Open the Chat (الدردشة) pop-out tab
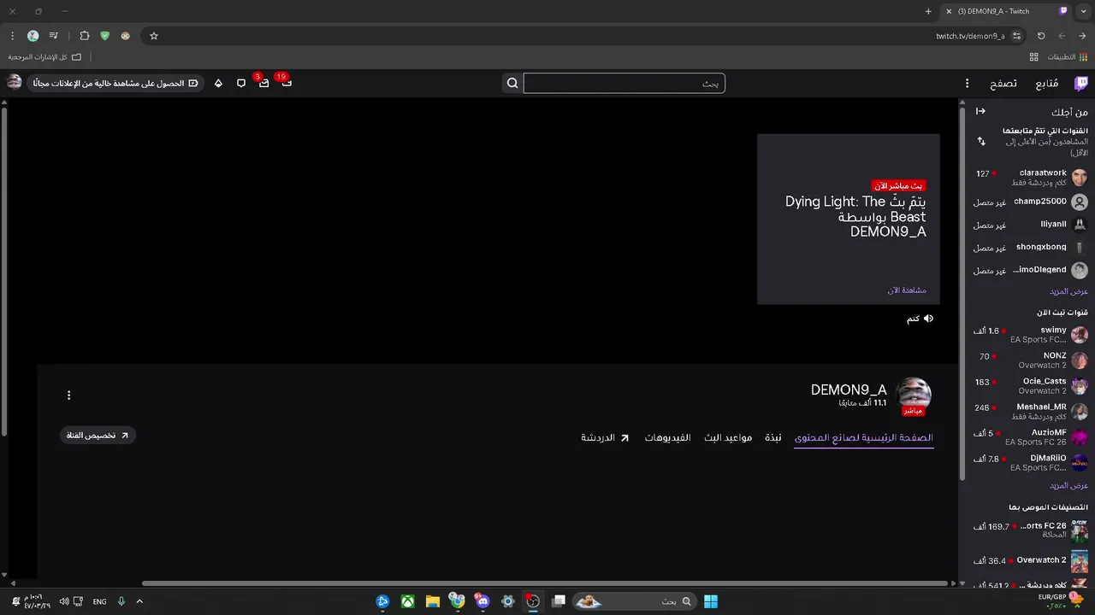Image resolution: width=1095 pixels, height=615 pixels. coord(605,437)
